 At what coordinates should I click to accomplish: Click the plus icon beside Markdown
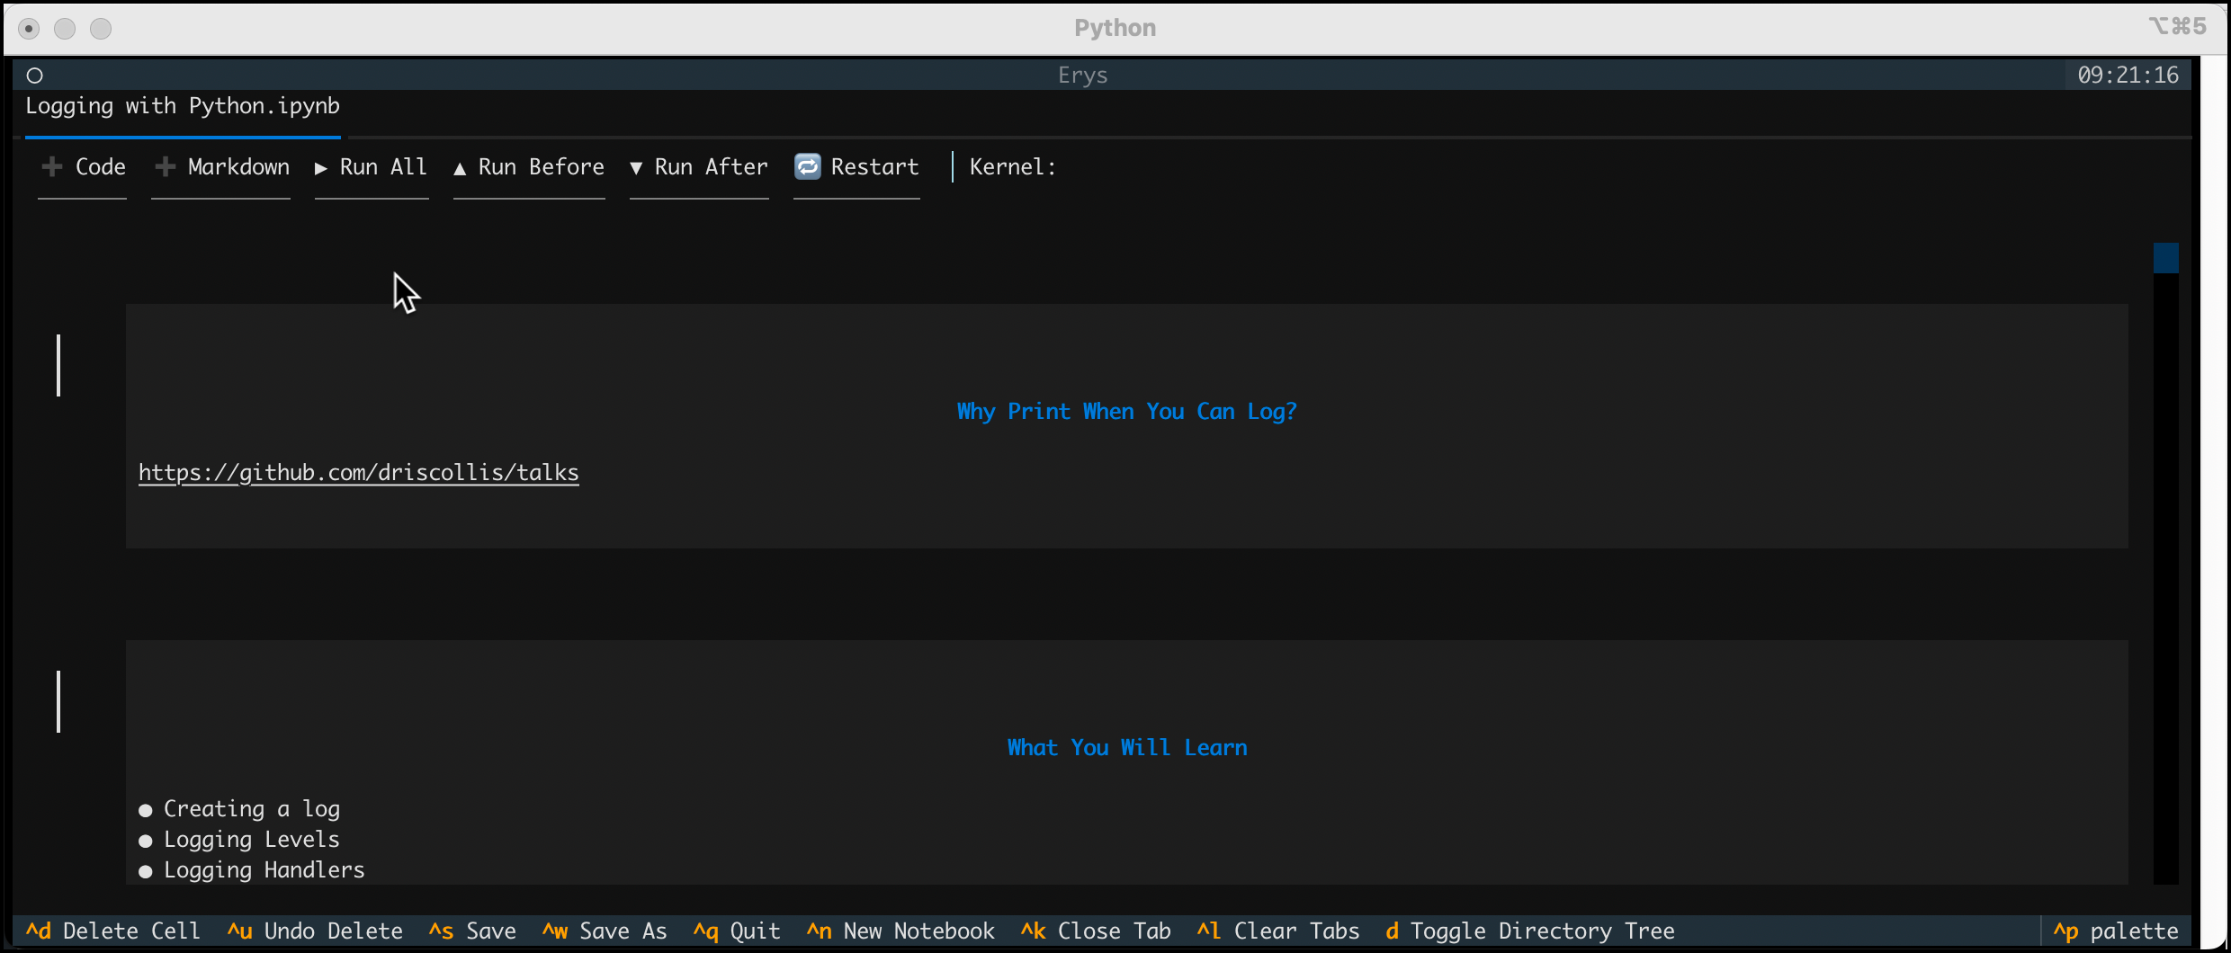(x=165, y=167)
